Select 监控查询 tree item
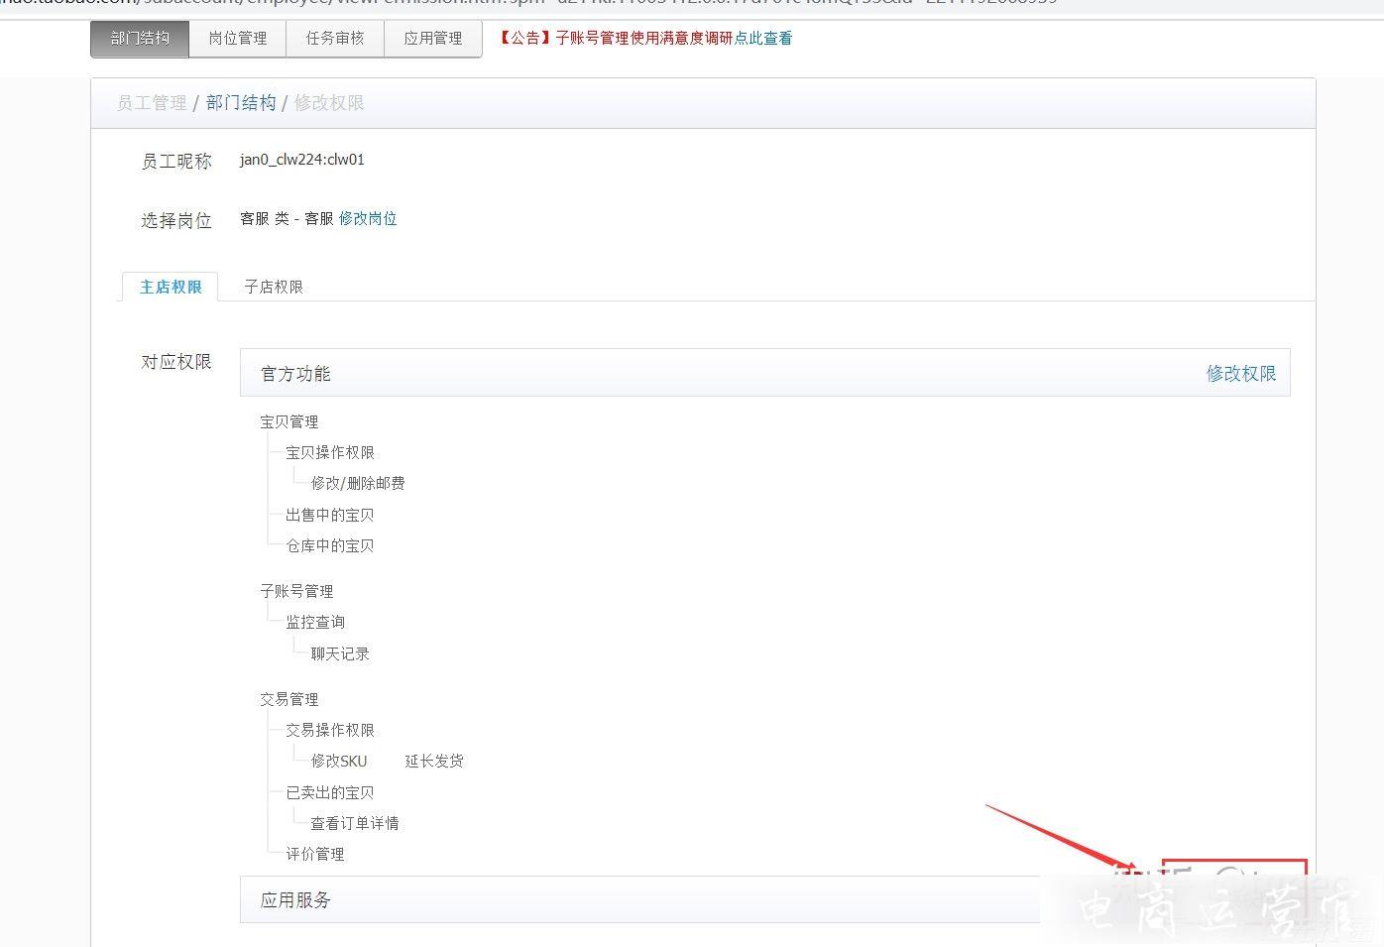This screenshot has width=1384, height=947. (x=315, y=622)
